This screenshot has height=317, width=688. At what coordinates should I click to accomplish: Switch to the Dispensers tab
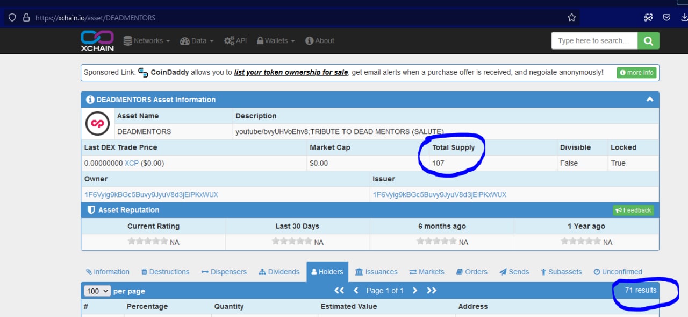tap(224, 272)
